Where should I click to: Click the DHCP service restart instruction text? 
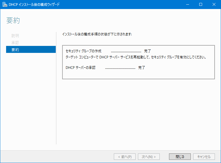click(136, 57)
